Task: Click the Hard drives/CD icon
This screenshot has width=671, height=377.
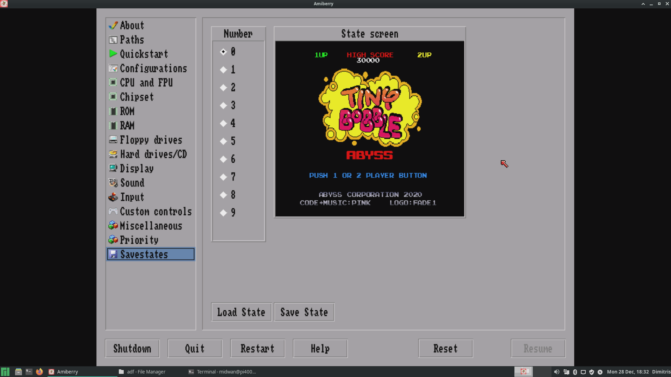Action: [113, 154]
